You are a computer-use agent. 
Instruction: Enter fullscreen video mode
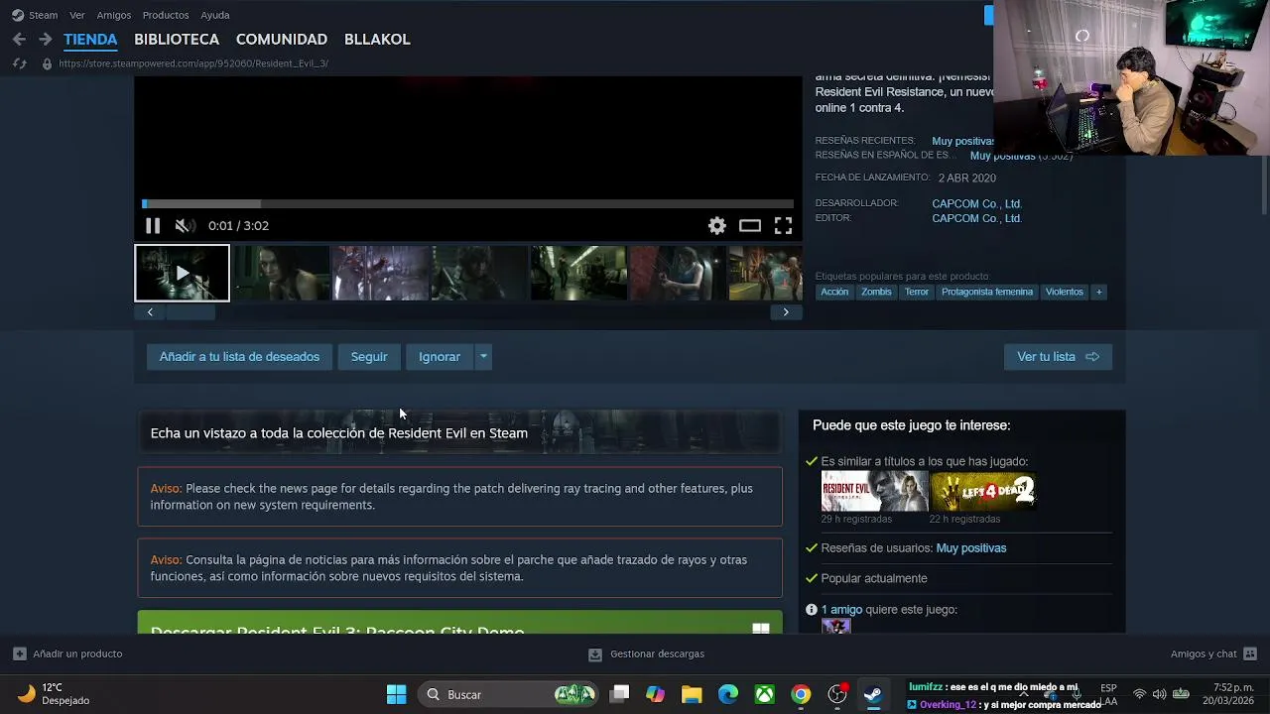[783, 226]
